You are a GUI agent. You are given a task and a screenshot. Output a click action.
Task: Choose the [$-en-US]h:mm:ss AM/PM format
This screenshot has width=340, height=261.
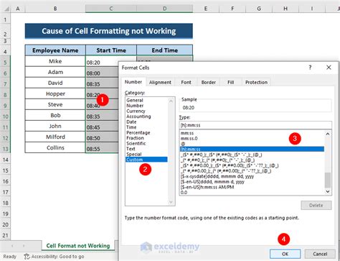[252, 187]
